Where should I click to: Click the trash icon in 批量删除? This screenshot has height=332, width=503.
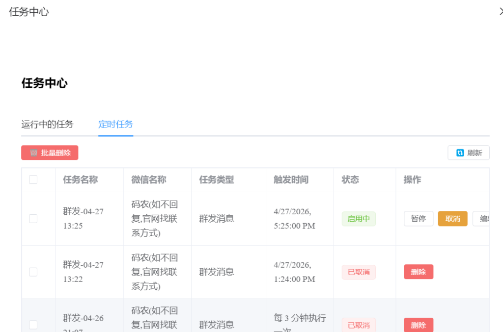coord(34,153)
